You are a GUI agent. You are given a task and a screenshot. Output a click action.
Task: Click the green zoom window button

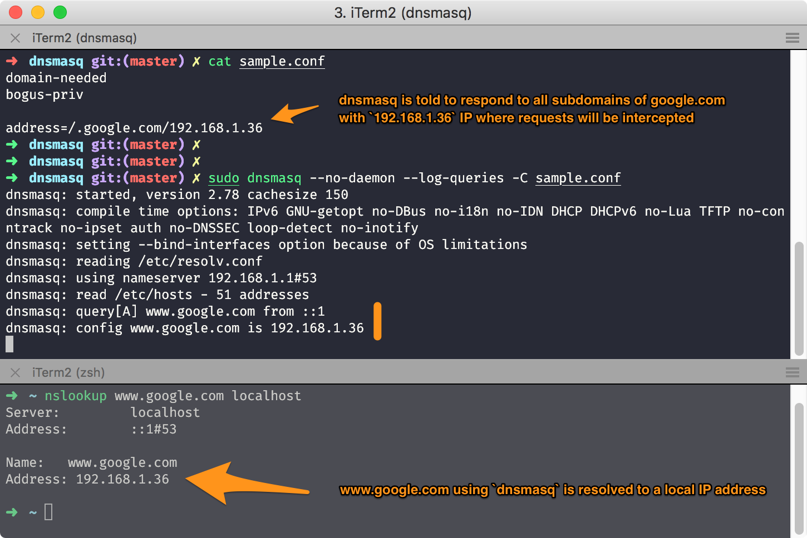click(60, 12)
